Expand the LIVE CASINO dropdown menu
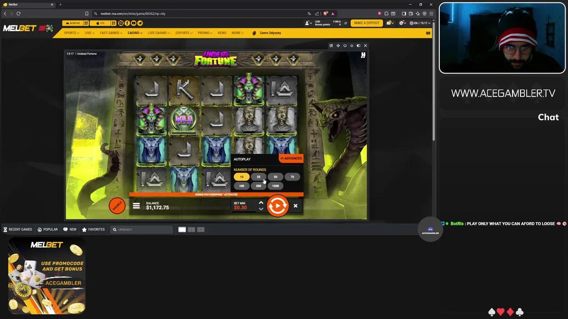Viewport: 568px width, 319px height. coord(158,33)
